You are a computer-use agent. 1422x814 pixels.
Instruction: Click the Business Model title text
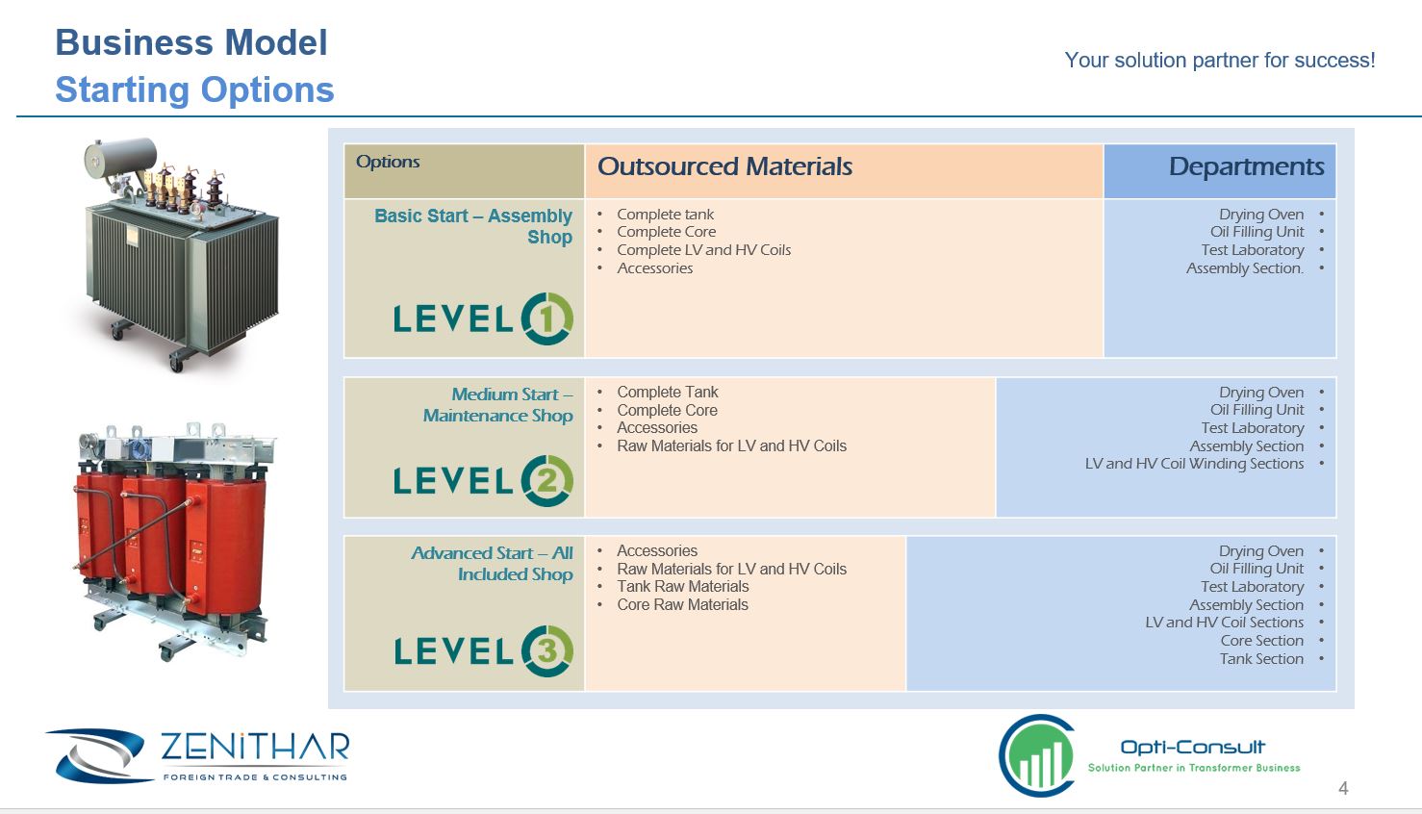pos(191,43)
